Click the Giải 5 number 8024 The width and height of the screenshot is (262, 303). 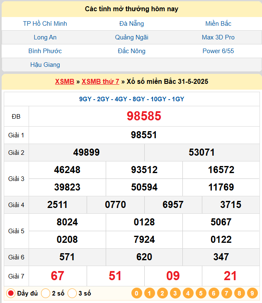click(x=67, y=222)
